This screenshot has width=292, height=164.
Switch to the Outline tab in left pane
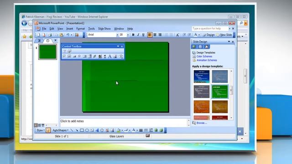click(x=39, y=41)
